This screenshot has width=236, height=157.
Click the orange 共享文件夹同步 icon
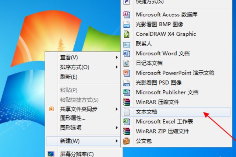(51, 109)
